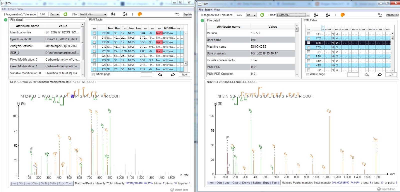The width and height of the screenshot is (400, 192).
Task: Click left Fragment m/z Tolerance input field
Action: 43,14
